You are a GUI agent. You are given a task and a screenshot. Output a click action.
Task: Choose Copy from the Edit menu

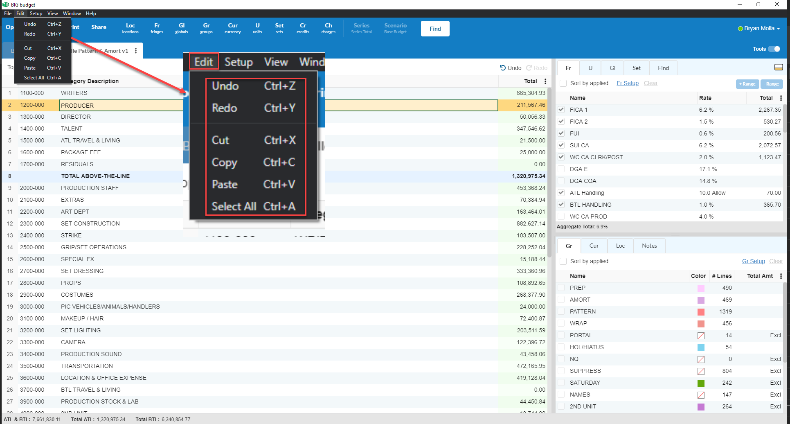[43, 58]
